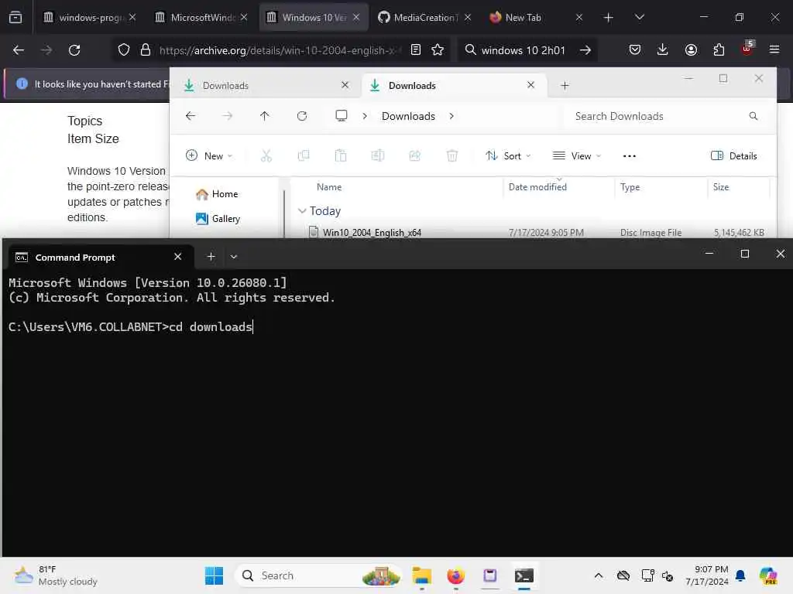Open the Windows Start menu

(x=214, y=575)
